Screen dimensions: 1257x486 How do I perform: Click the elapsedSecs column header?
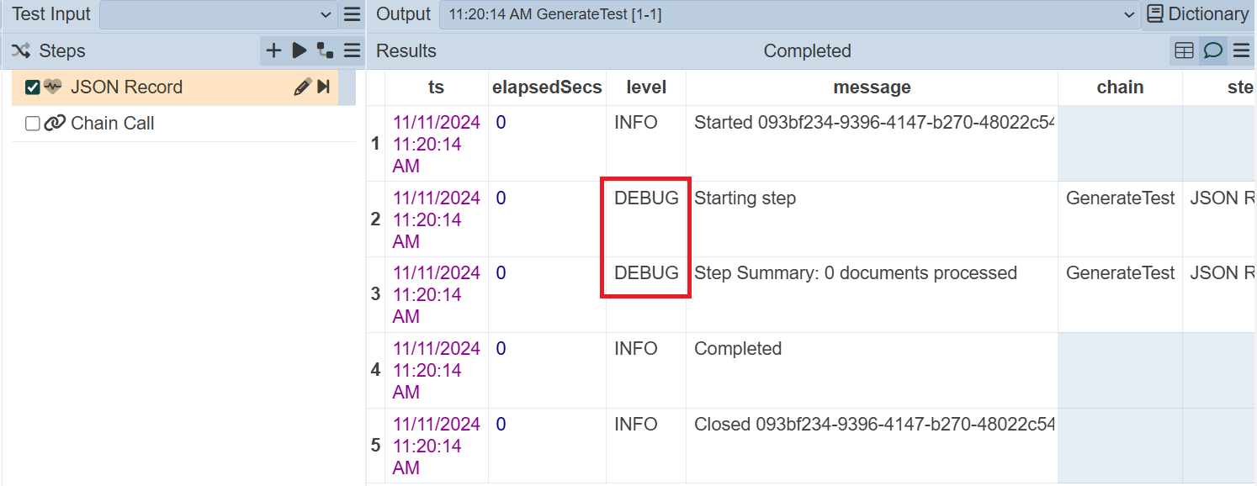547,87
